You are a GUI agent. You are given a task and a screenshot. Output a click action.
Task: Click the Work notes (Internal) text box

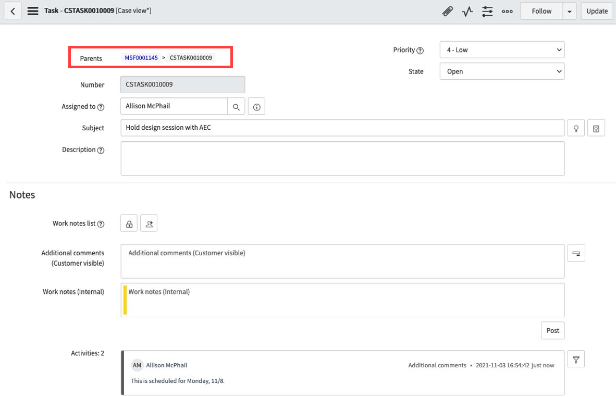pyautogui.click(x=342, y=300)
